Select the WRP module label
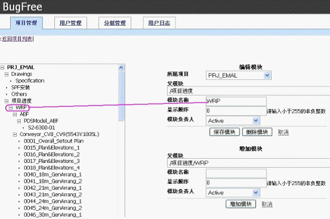 pos(21,107)
